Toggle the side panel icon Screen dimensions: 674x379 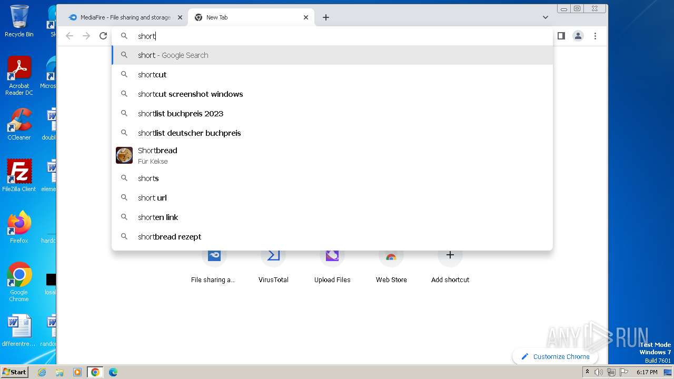click(x=561, y=36)
